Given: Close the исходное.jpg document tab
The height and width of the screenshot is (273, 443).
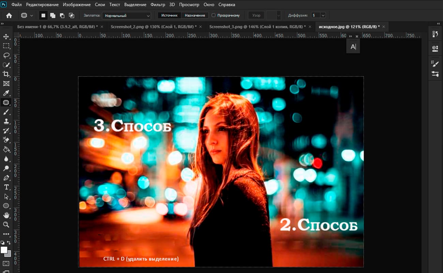Looking at the screenshot, I should click(384, 27).
